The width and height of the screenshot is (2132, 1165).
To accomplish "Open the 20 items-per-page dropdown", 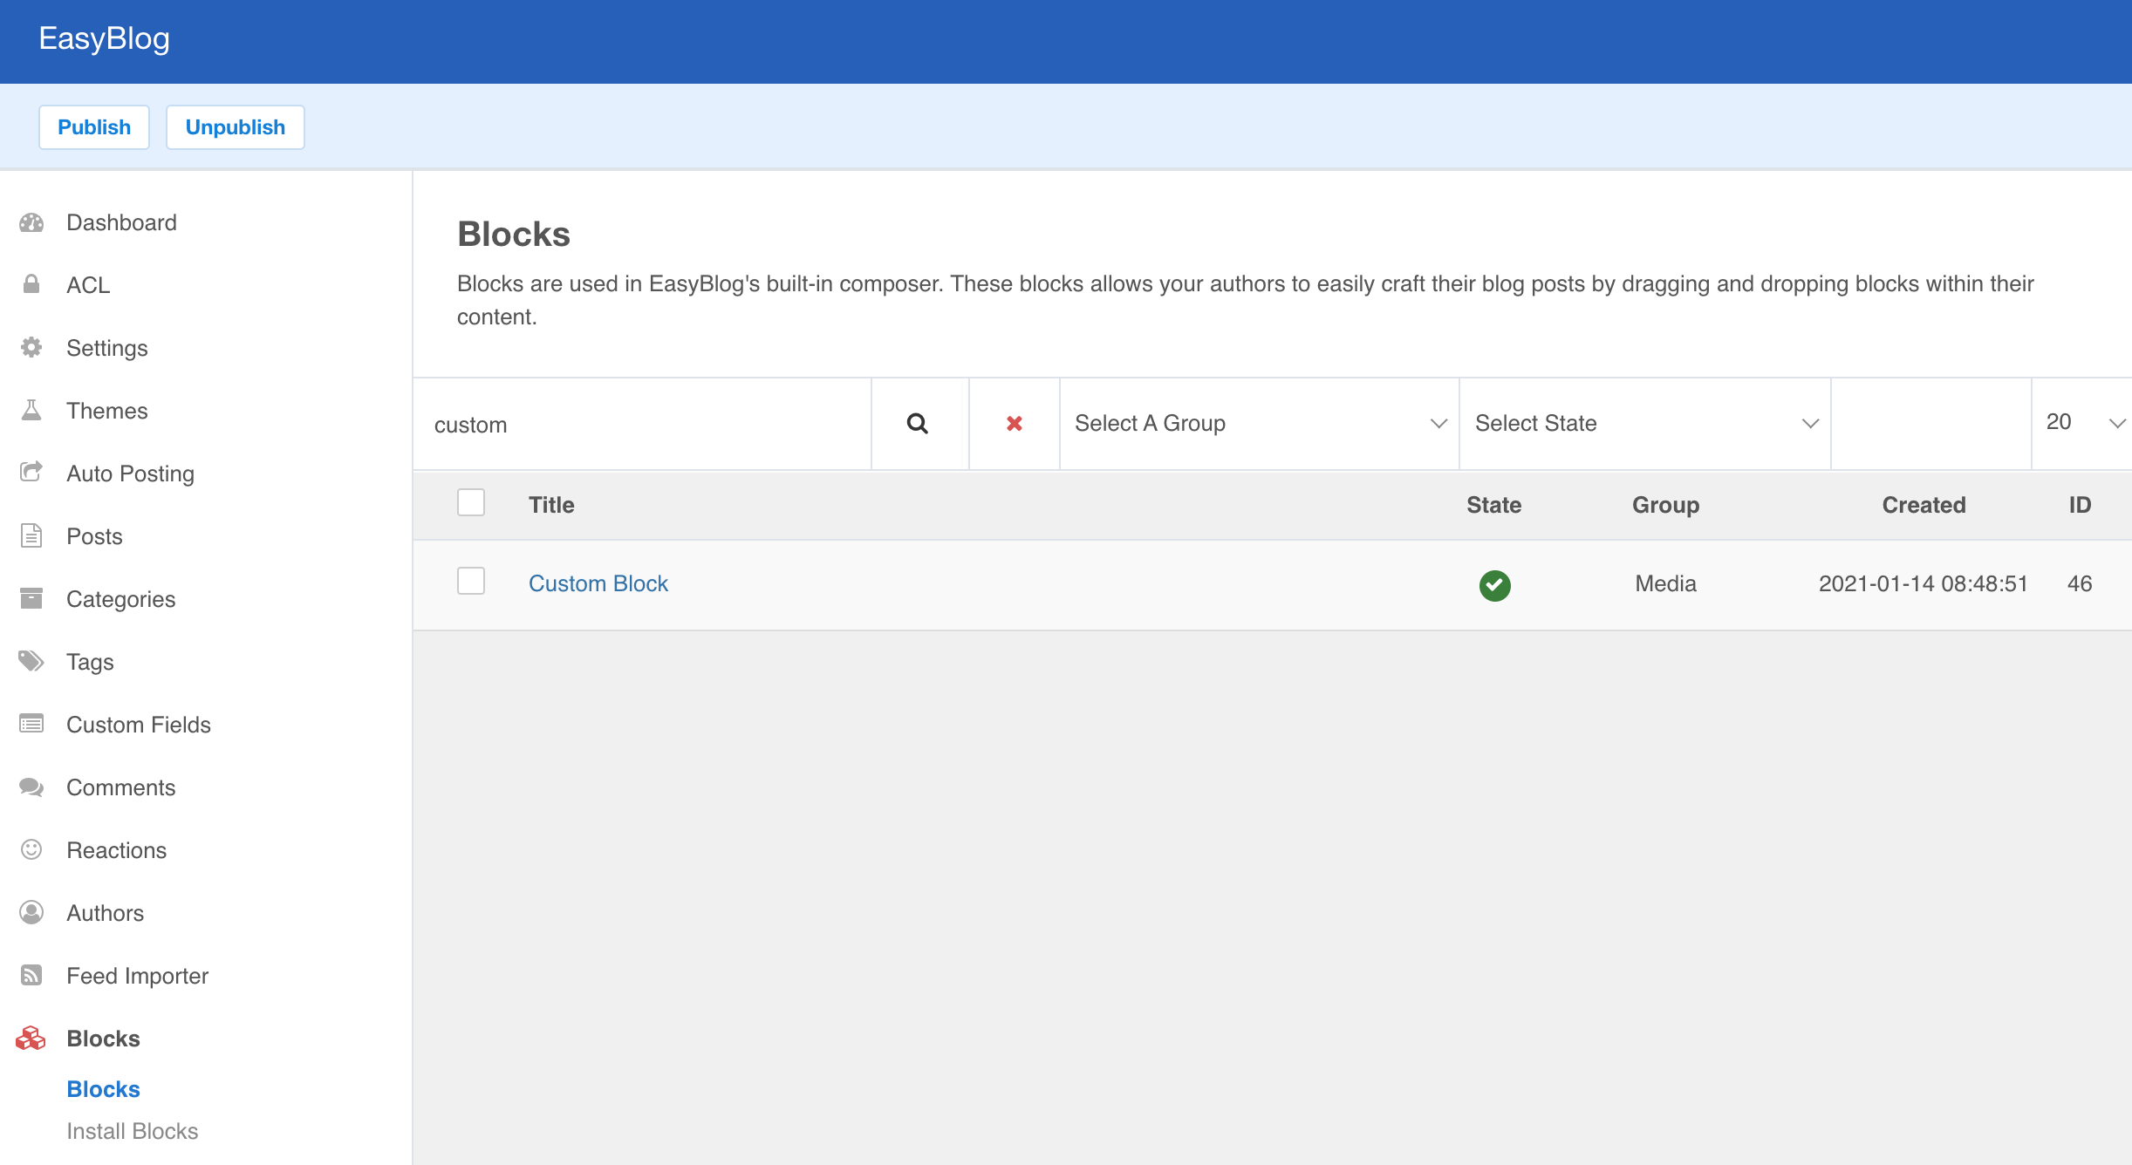I will click(x=2082, y=424).
